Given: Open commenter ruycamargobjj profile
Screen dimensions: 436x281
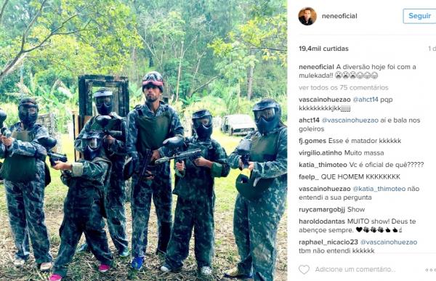Looking at the screenshot, I should click(322, 210).
